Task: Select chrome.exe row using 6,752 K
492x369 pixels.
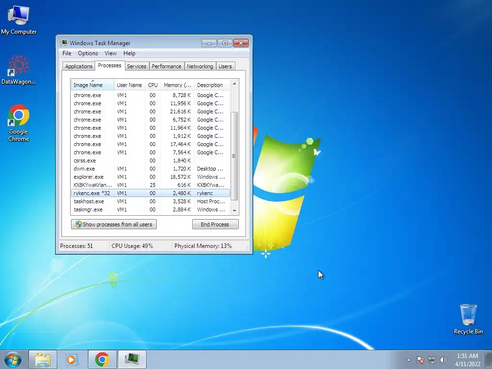Action: click(150, 120)
